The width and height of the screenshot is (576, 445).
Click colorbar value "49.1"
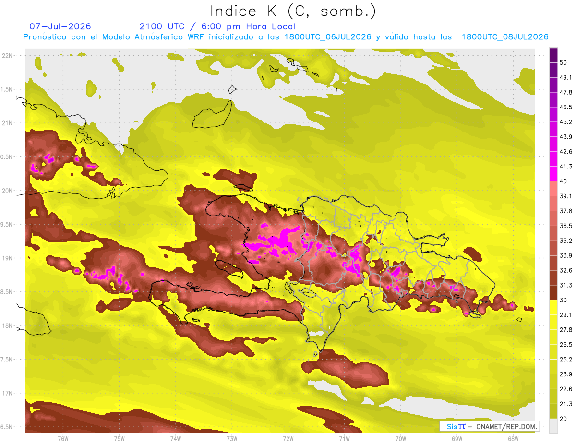tap(566, 77)
